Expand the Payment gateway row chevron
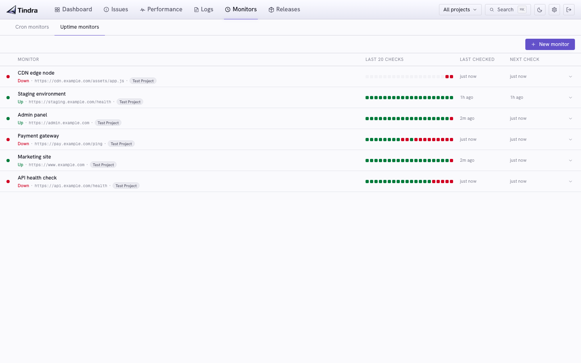Viewport: 581px width, 363px height. [x=571, y=140]
